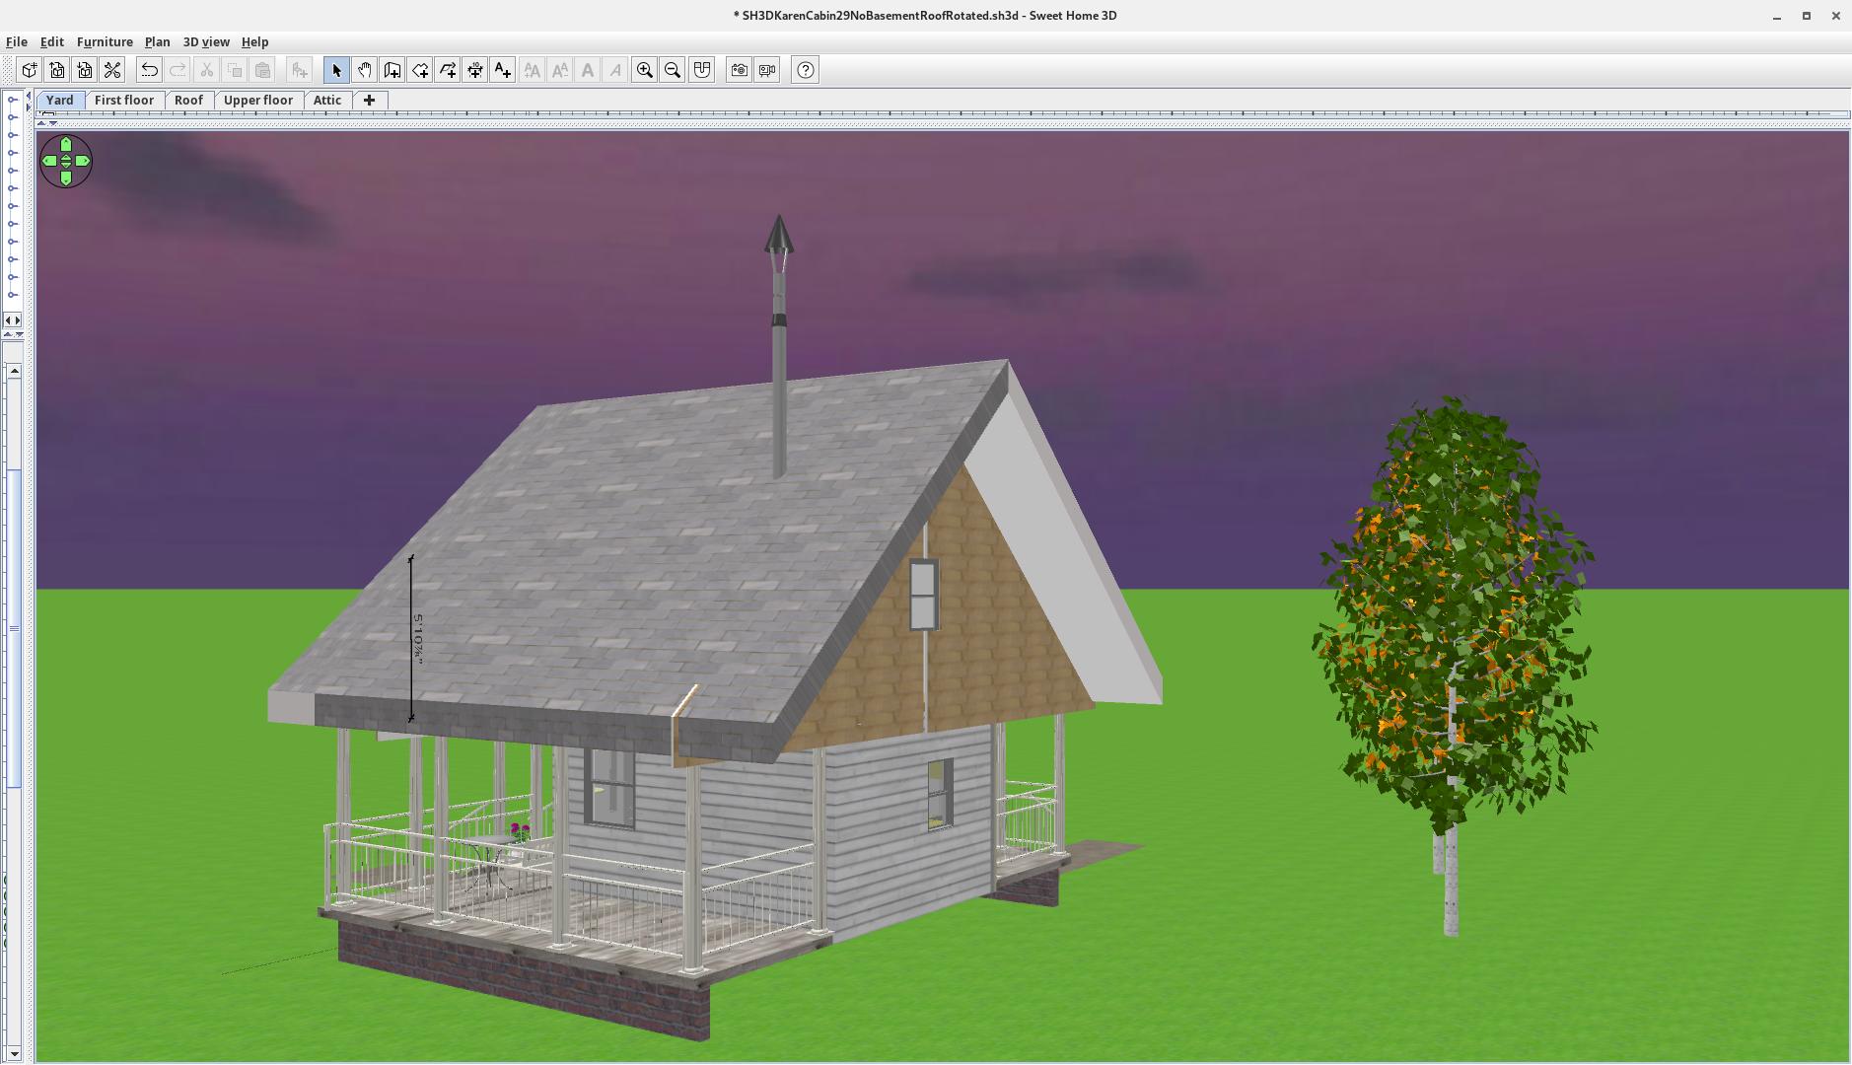1852x1065 pixels.
Task: Open the 3D view menu
Action: pyautogui.click(x=206, y=42)
